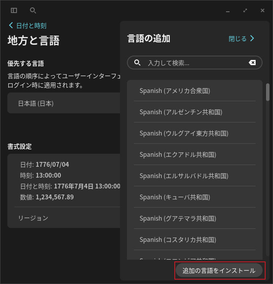Click the chevron next to 閉じる
The image size is (273, 284).
click(252, 39)
